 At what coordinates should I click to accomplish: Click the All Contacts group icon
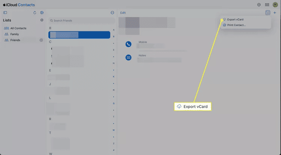coord(6,28)
